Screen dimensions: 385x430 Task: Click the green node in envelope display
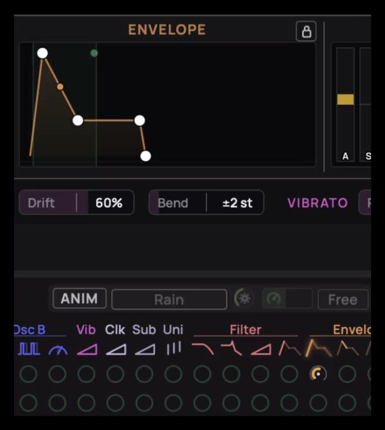[x=94, y=53]
